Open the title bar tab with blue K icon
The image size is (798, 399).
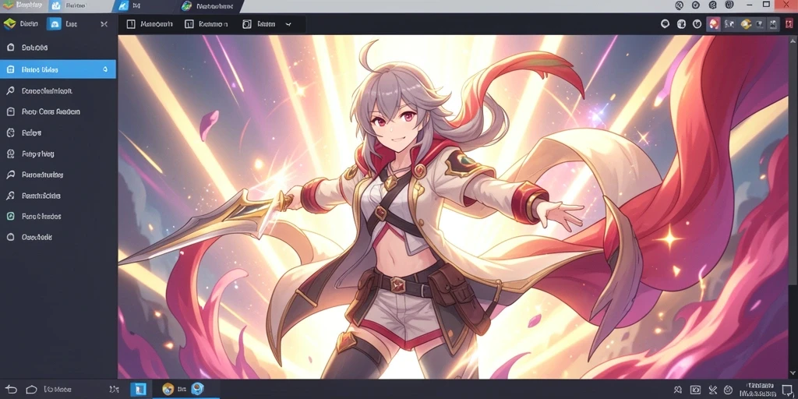pos(143,5)
